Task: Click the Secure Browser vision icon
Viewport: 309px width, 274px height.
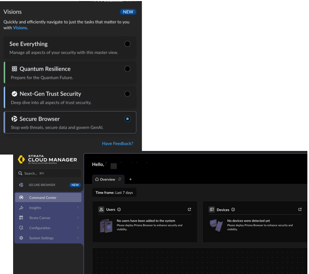Action: [14, 119]
